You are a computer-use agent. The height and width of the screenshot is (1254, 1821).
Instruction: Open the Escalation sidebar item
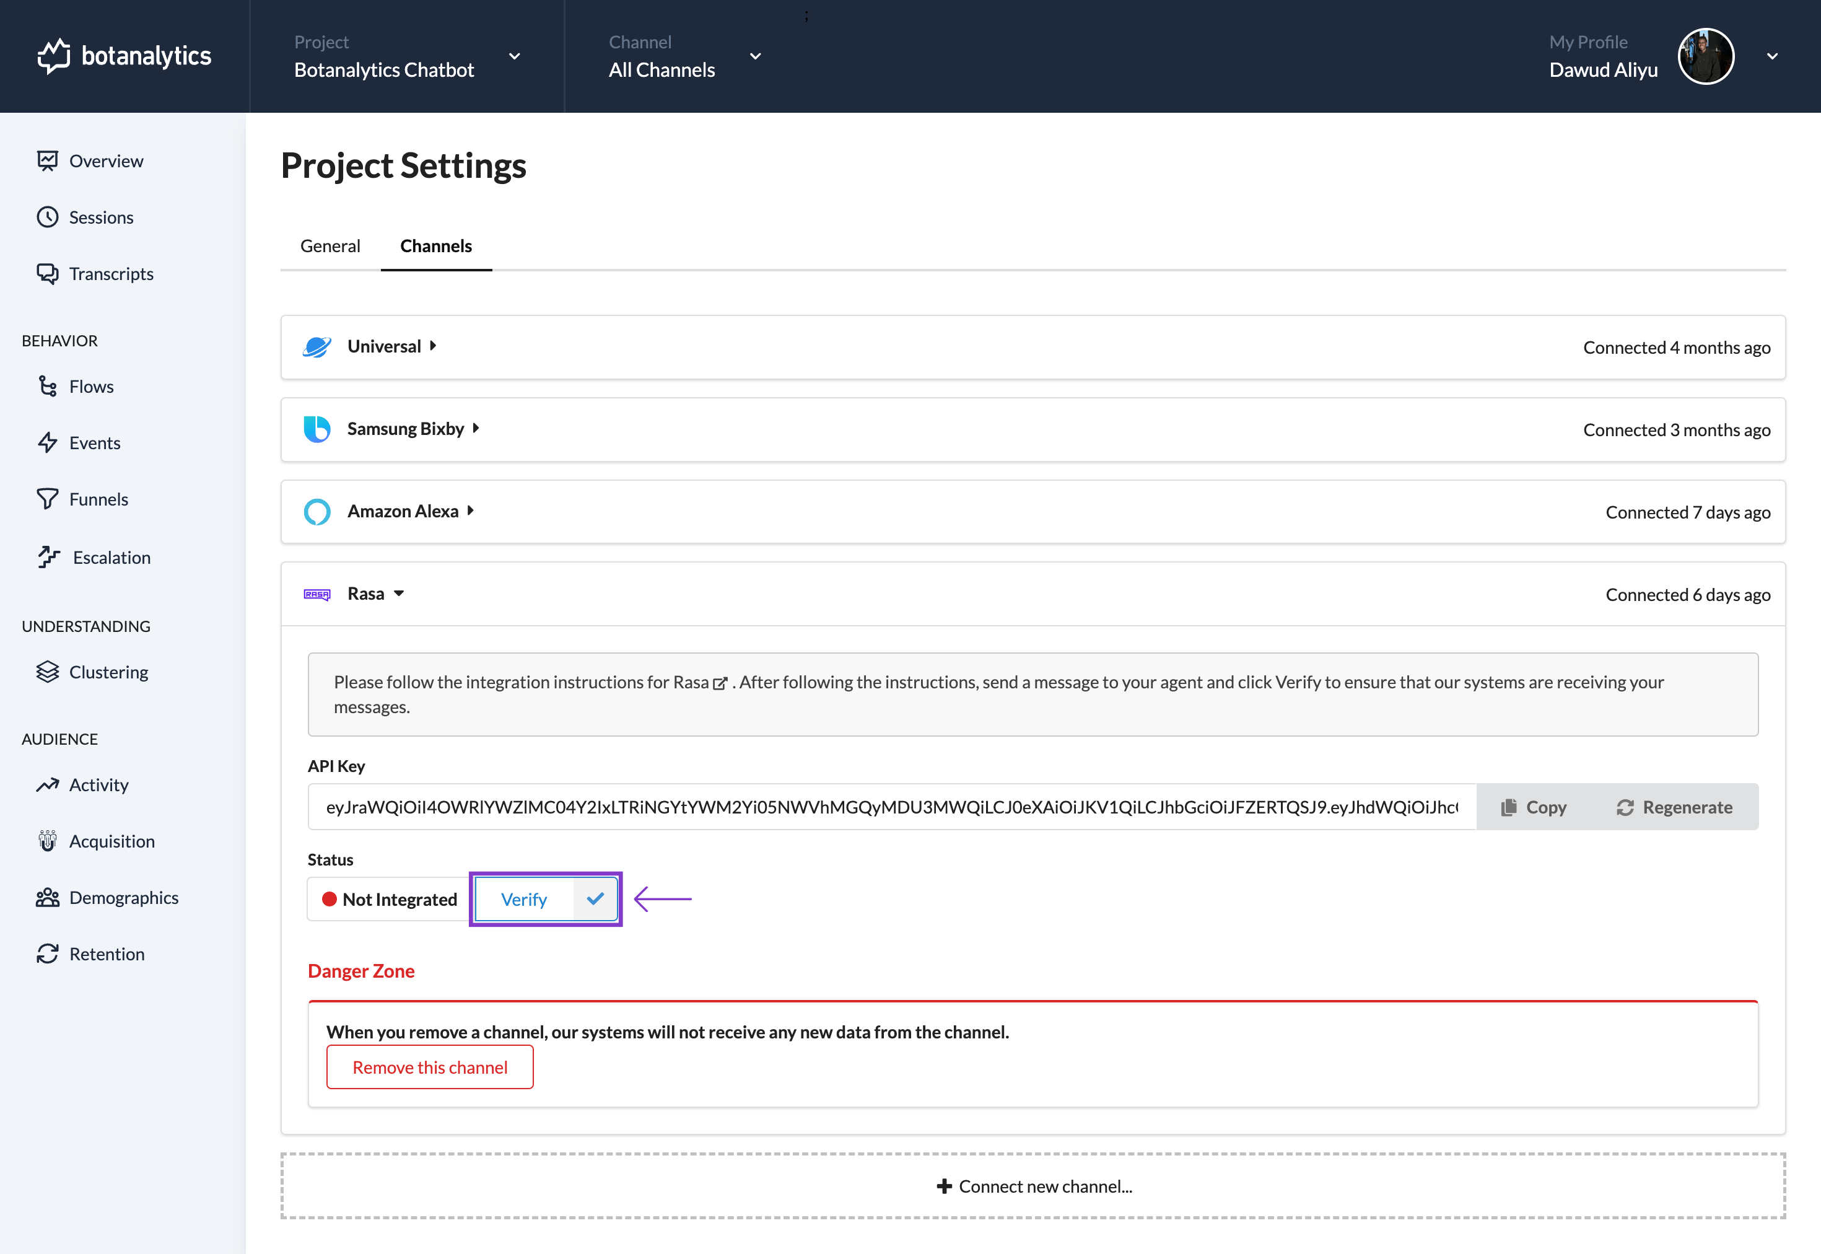point(111,557)
